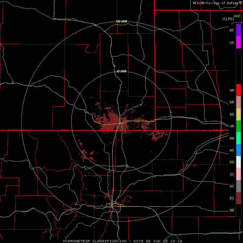Click the HHC product code text
Image resolution: width=243 pixels, height=243 pixels.
pos(237,16)
